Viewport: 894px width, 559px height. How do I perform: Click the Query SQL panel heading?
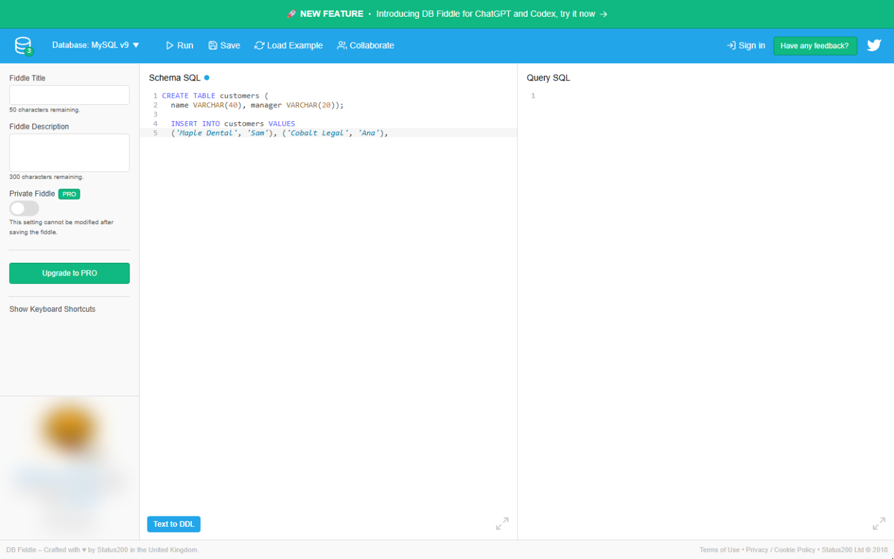pos(548,78)
